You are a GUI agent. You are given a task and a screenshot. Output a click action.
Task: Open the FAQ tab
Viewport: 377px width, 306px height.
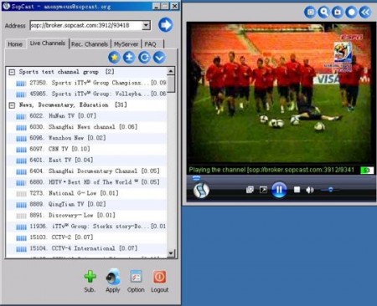pos(151,44)
